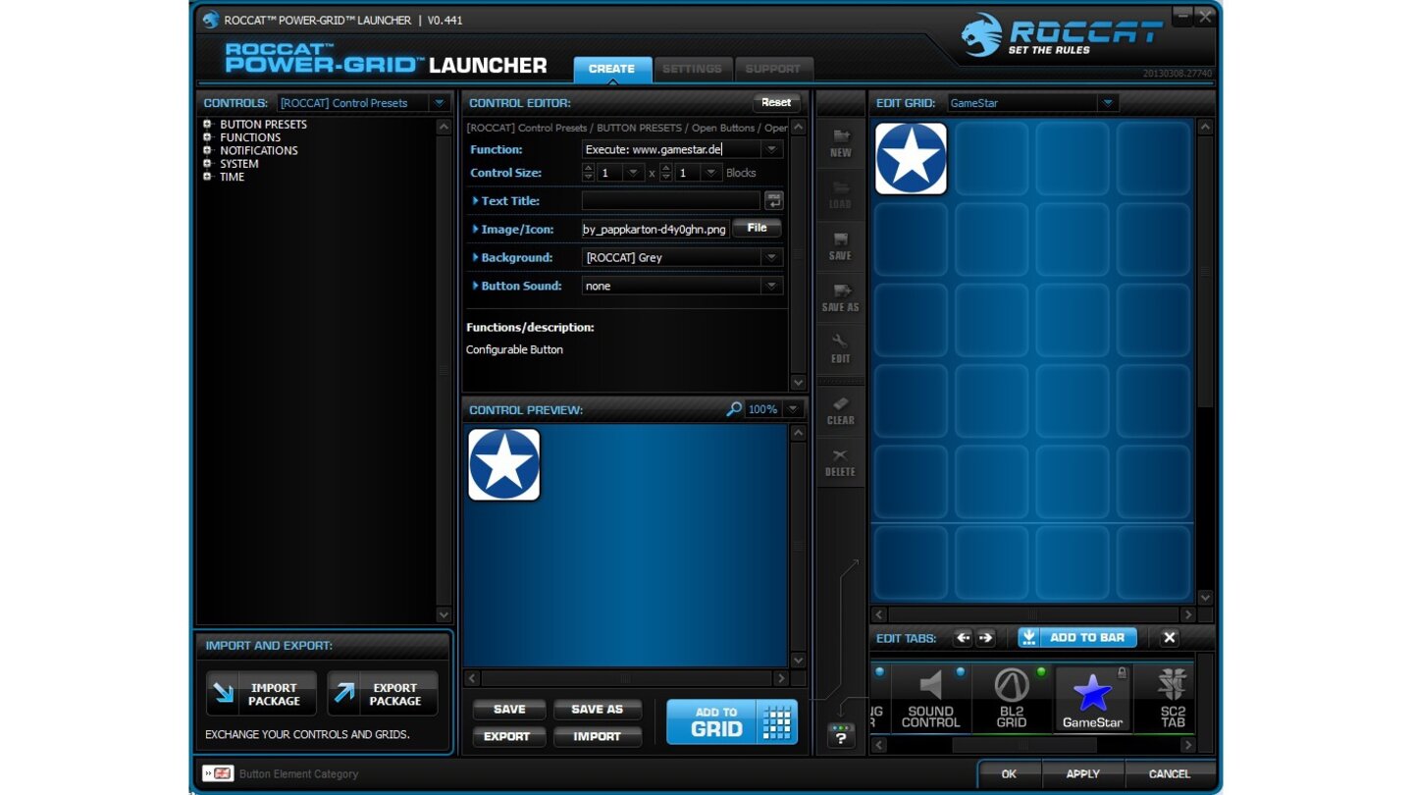The width and height of the screenshot is (1413, 795).
Task: Click the EXPORT PACKAGE button
Action: point(383,694)
